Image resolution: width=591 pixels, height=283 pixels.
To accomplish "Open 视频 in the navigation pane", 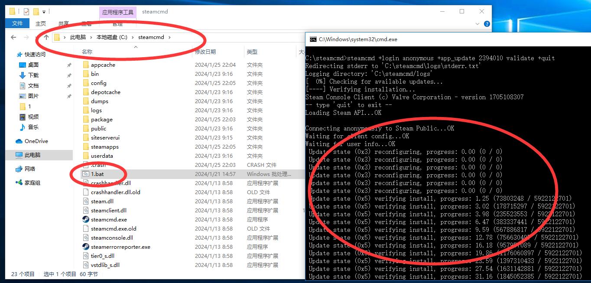I will (x=33, y=117).
